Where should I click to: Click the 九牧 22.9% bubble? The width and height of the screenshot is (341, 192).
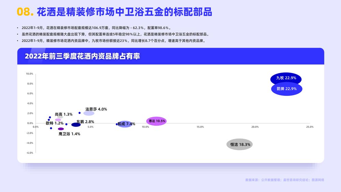pos(286,78)
